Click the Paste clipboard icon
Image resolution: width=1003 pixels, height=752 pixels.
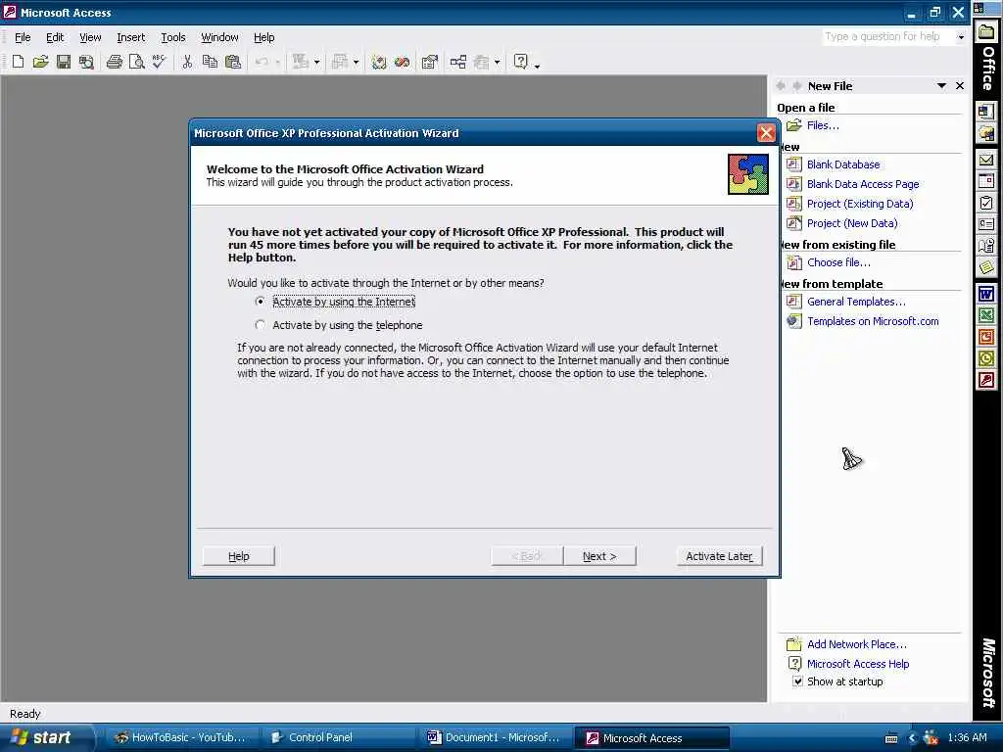click(x=233, y=62)
